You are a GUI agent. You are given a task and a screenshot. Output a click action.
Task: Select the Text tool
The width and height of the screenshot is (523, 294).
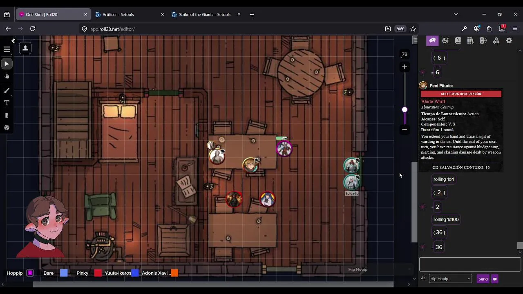[x=7, y=103]
